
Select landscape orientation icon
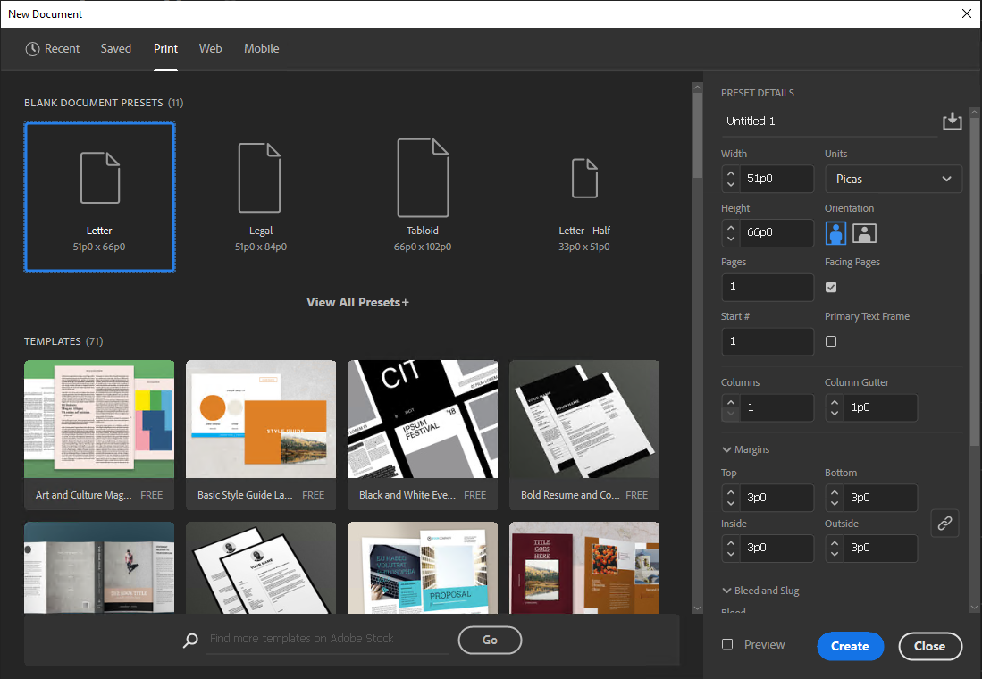pyautogui.click(x=864, y=233)
